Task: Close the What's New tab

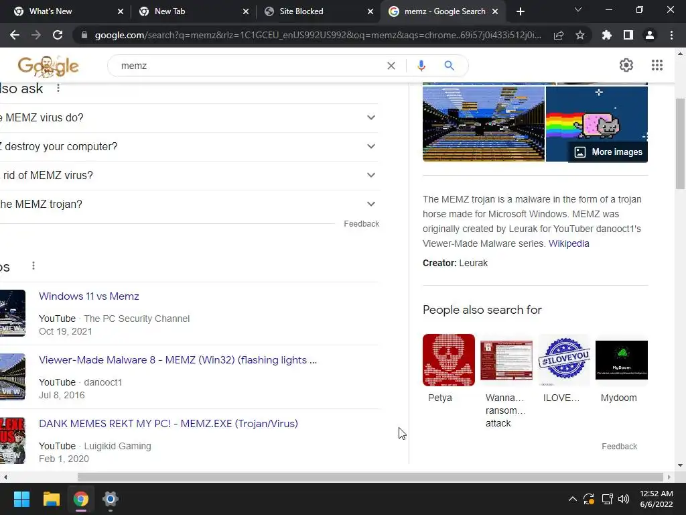Action: point(121,11)
